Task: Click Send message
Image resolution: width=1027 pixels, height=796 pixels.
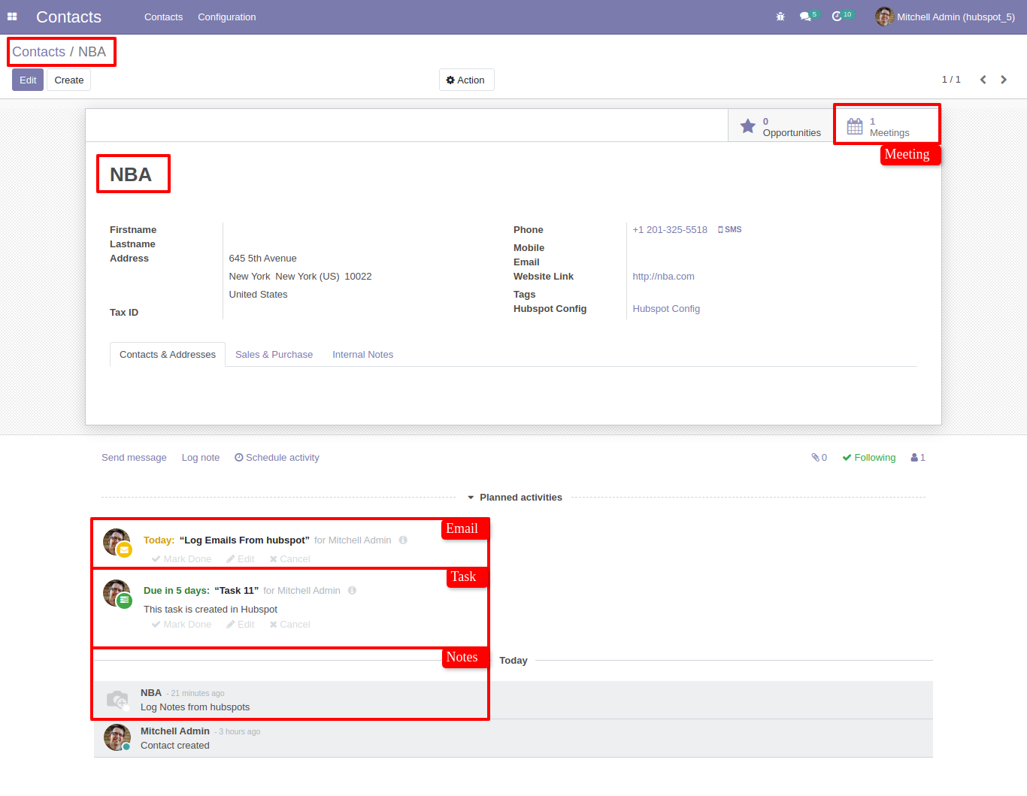Action: [x=134, y=457]
